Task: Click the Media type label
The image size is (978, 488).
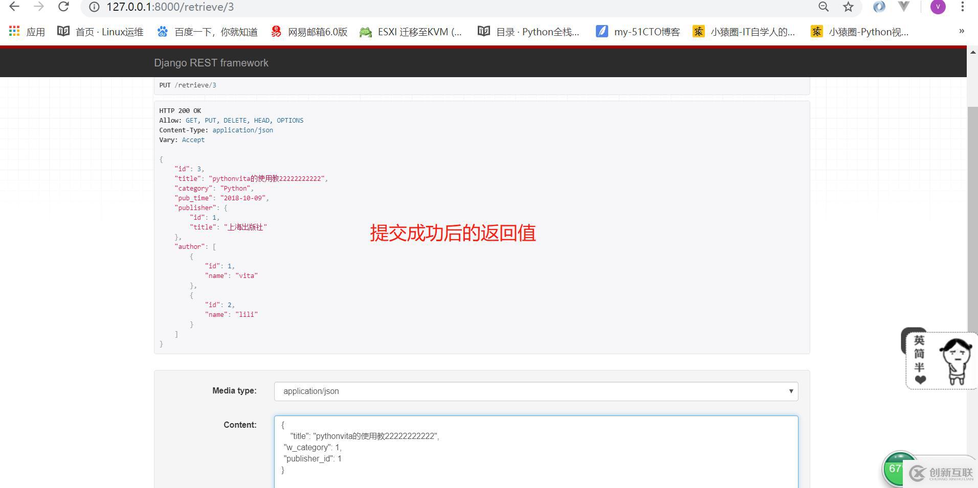Action: (234, 391)
